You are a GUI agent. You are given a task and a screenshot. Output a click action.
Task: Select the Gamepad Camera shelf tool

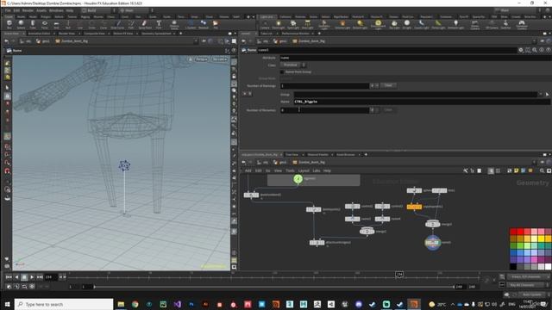tap(522, 24)
